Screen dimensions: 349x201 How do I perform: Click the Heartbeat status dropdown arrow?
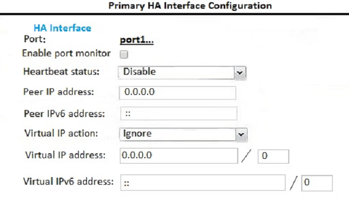pyautogui.click(x=240, y=73)
